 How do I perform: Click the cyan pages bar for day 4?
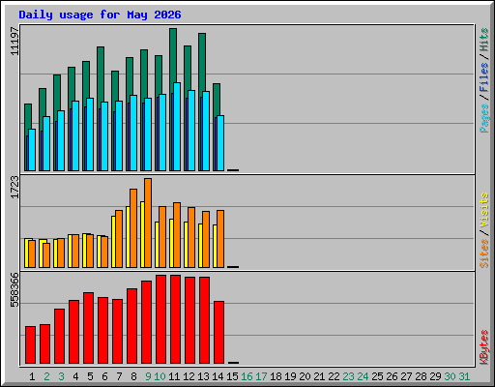75,135
